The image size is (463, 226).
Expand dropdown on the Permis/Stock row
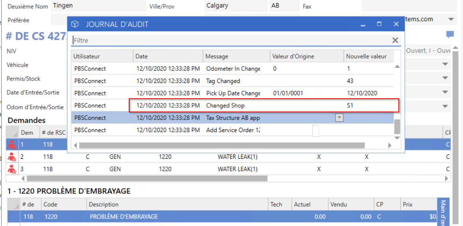pyautogui.click(x=445, y=78)
